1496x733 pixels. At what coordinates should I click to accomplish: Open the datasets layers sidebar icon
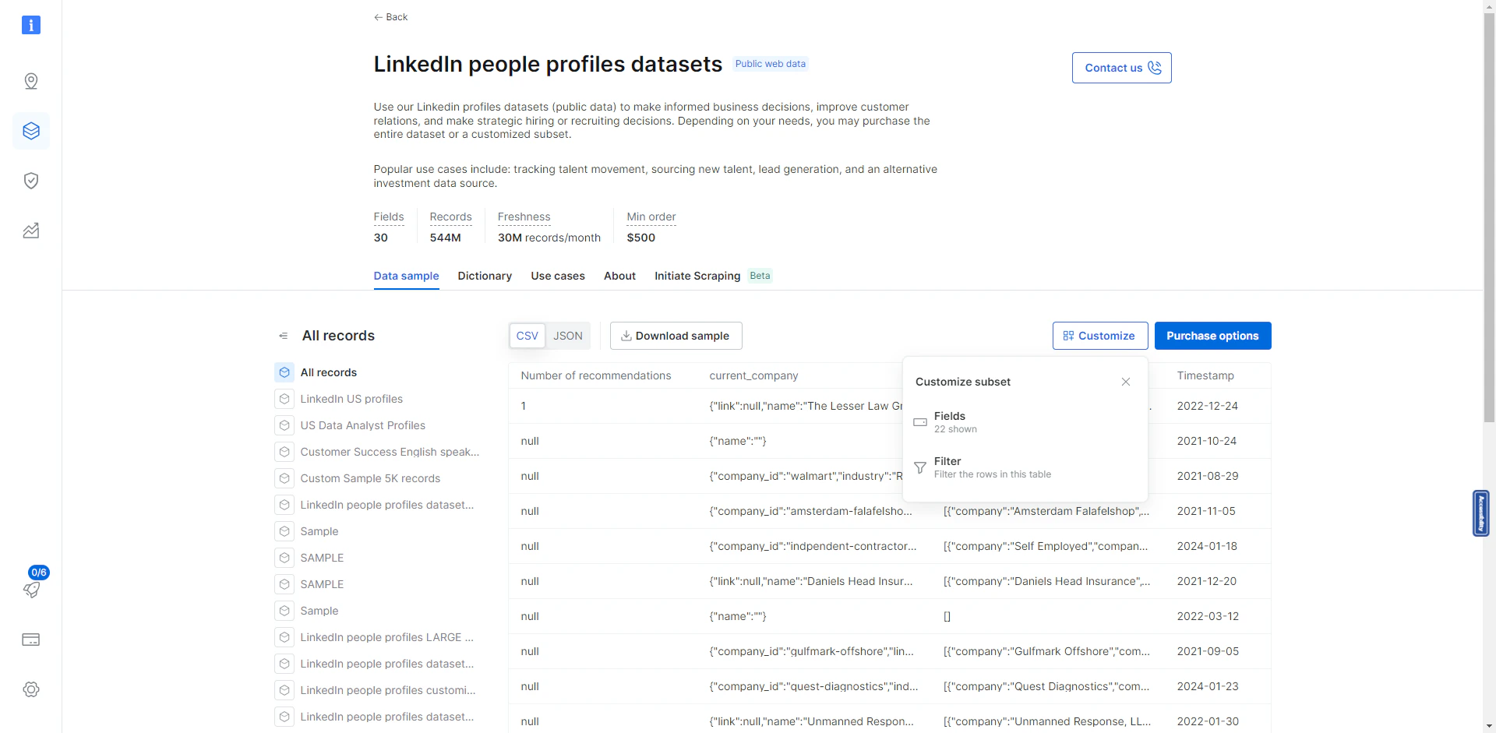pos(31,131)
